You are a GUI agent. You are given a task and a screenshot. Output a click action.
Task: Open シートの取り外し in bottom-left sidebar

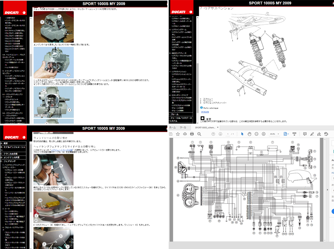(12, 211)
